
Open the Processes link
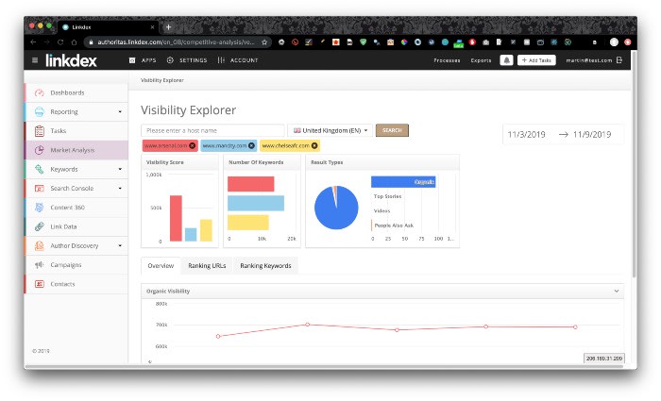tap(447, 60)
